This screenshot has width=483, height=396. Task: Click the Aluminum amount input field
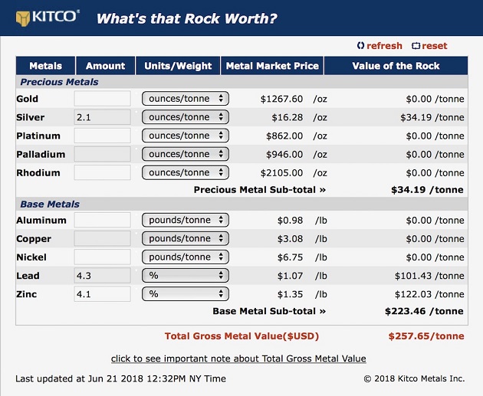point(102,220)
